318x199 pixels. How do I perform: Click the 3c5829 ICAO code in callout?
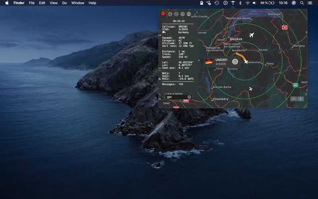221,64
